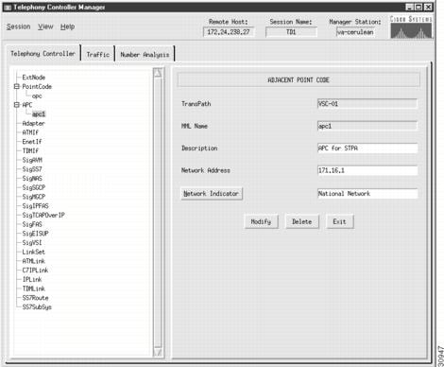
Task: Select the SigSS7 tree item
Action: point(32,169)
